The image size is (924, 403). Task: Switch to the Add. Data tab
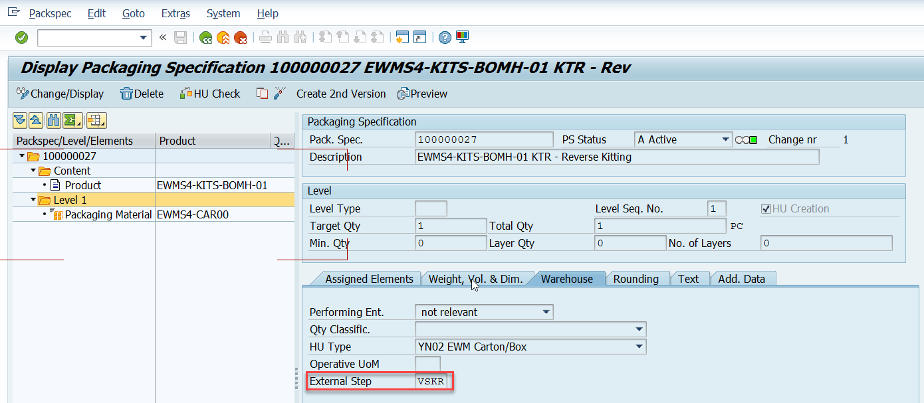coord(741,279)
